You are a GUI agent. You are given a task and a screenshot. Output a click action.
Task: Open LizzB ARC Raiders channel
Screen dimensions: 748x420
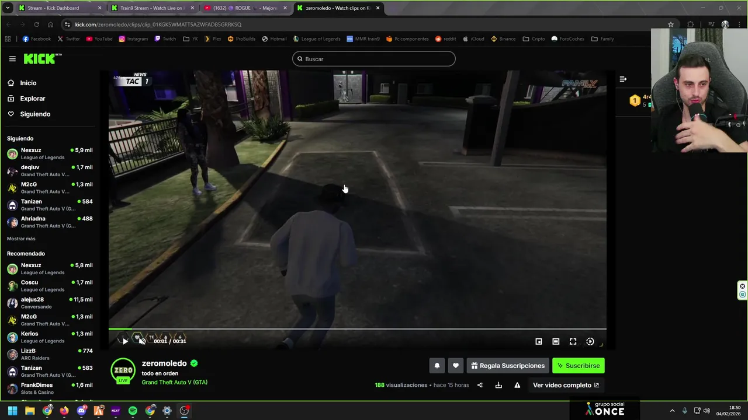[x=50, y=354]
